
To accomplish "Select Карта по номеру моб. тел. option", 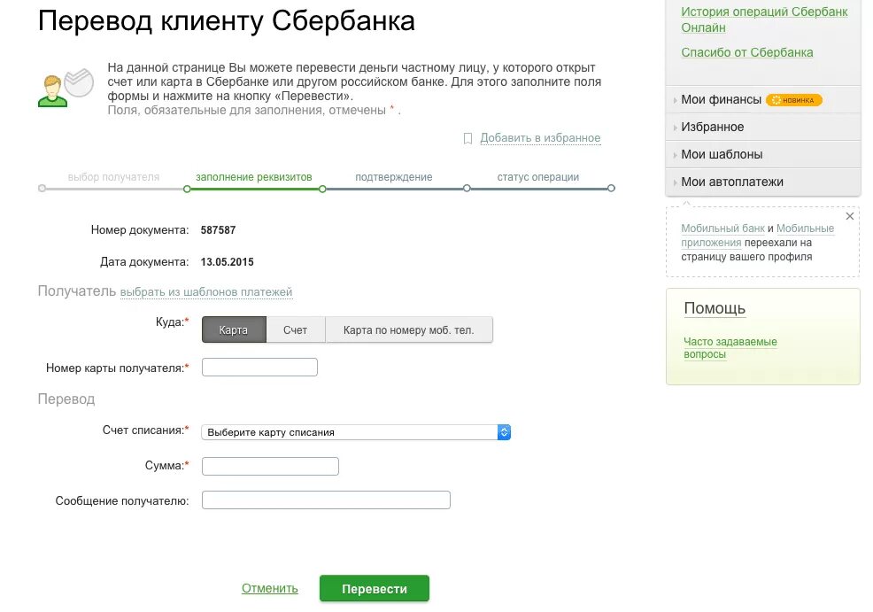I will coord(409,329).
